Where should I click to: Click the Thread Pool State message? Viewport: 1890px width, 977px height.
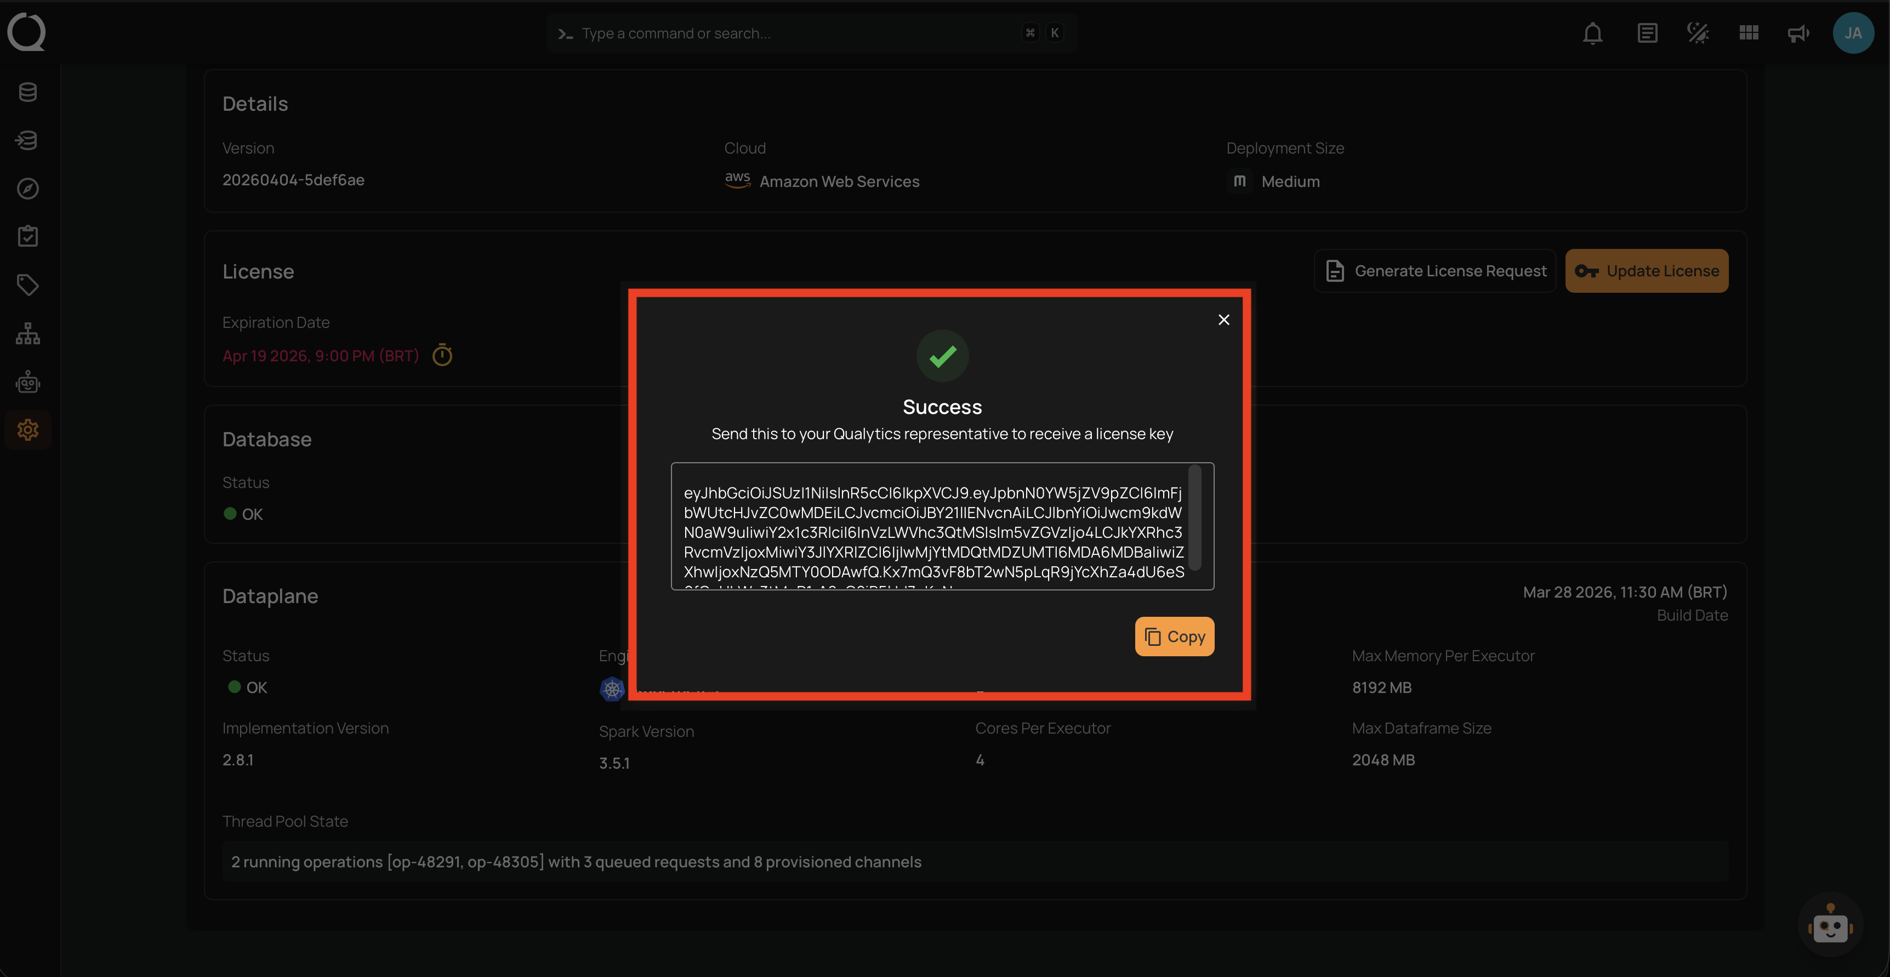pos(975,862)
